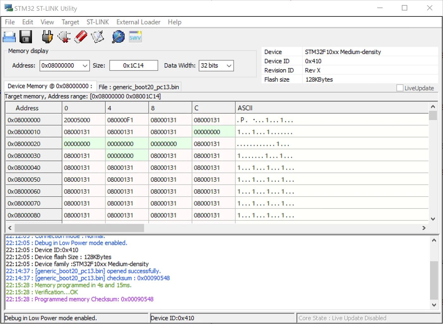Click ST-LINK Utility app icon in title bar
Screen dimensions: 443x324
point(9,8)
